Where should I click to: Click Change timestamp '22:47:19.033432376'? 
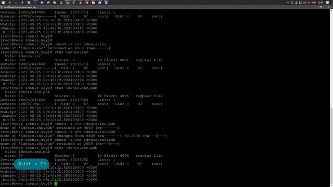tap(63, 80)
